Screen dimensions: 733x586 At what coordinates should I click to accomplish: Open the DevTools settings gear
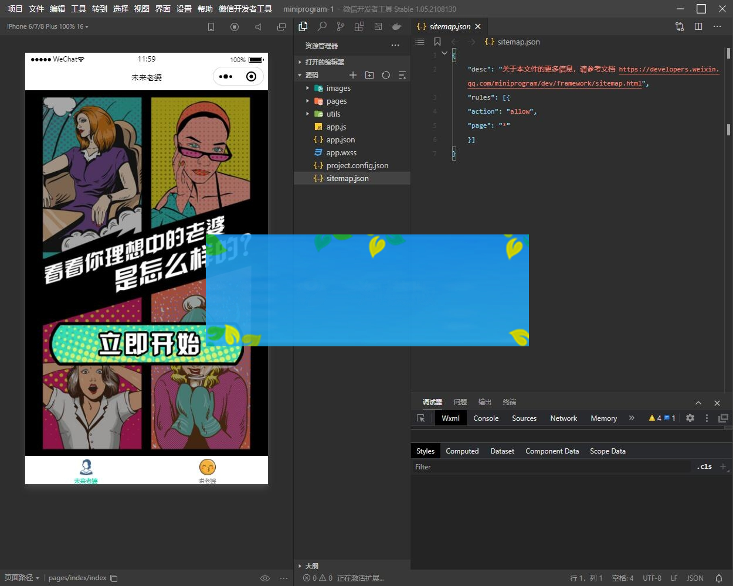(690, 418)
